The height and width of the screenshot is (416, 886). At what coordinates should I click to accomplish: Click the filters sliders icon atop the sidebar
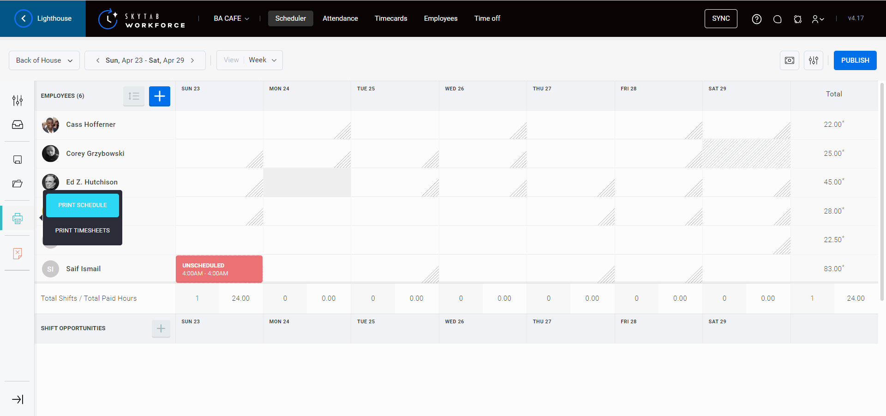click(18, 100)
